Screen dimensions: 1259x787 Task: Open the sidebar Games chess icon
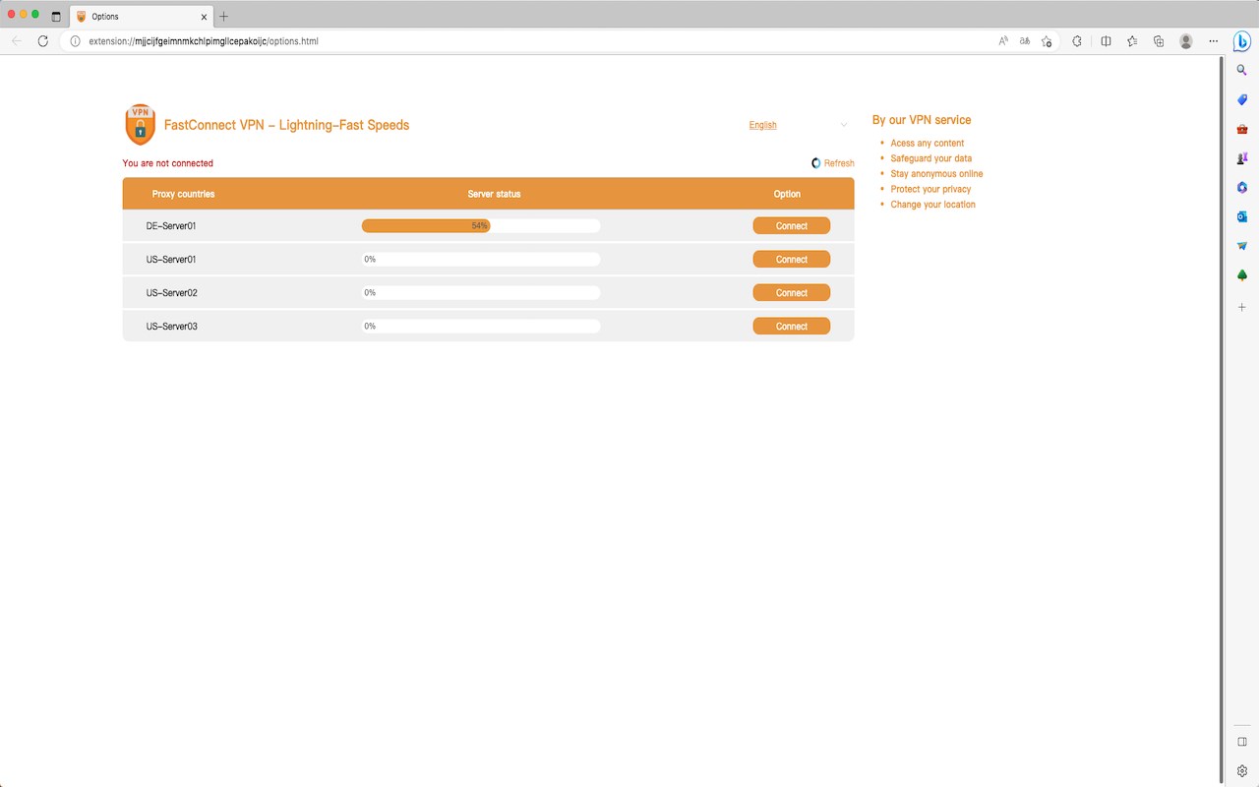click(1242, 158)
